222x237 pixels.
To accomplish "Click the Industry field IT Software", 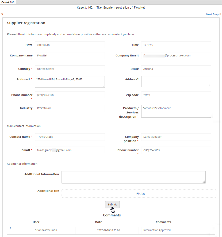I will (x=70, y=108).
